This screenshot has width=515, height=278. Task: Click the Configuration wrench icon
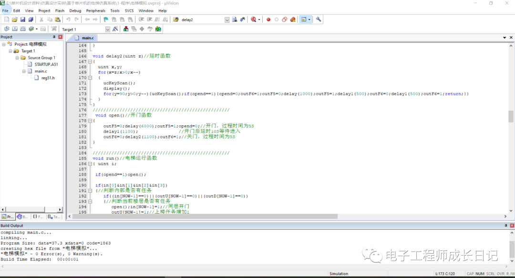pyautogui.click(x=319, y=20)
